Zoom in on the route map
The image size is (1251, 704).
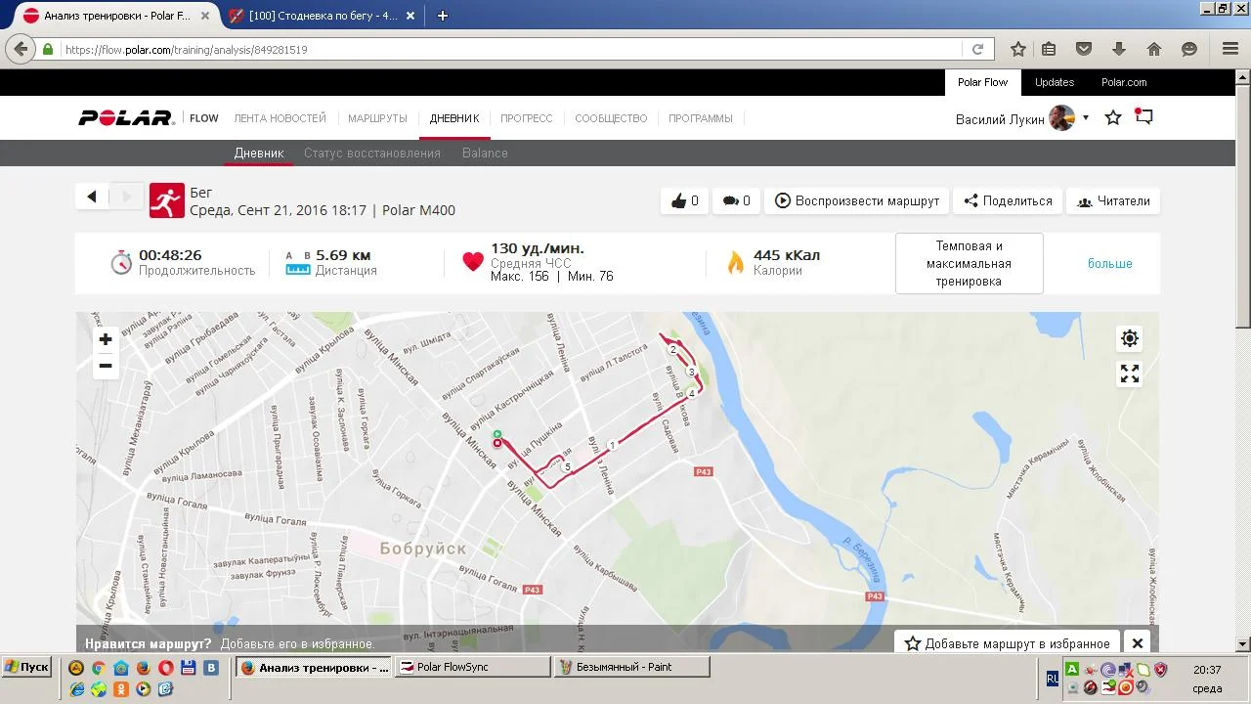coord(106,339)
